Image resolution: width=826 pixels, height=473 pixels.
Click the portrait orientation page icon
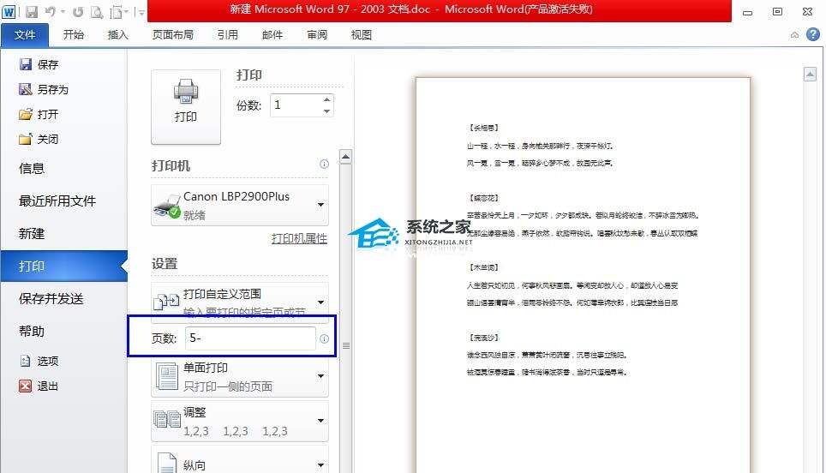[x=167, y=463]
